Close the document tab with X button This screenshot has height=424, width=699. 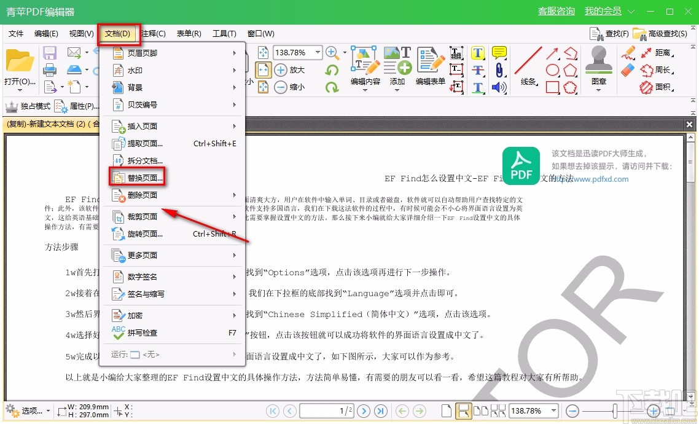tap(689, 124)
